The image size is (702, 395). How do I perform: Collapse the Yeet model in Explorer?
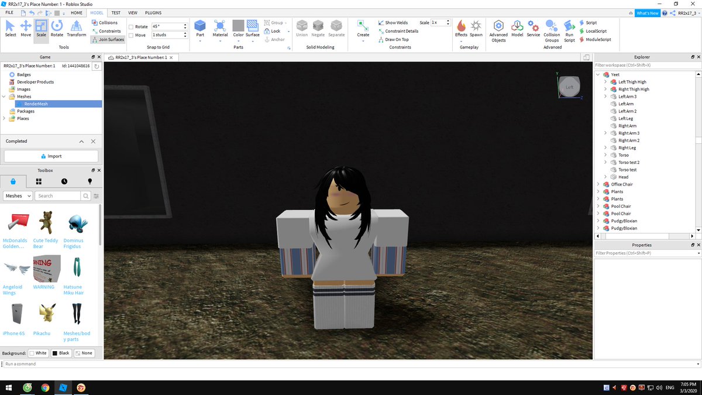tap(598, 75)
